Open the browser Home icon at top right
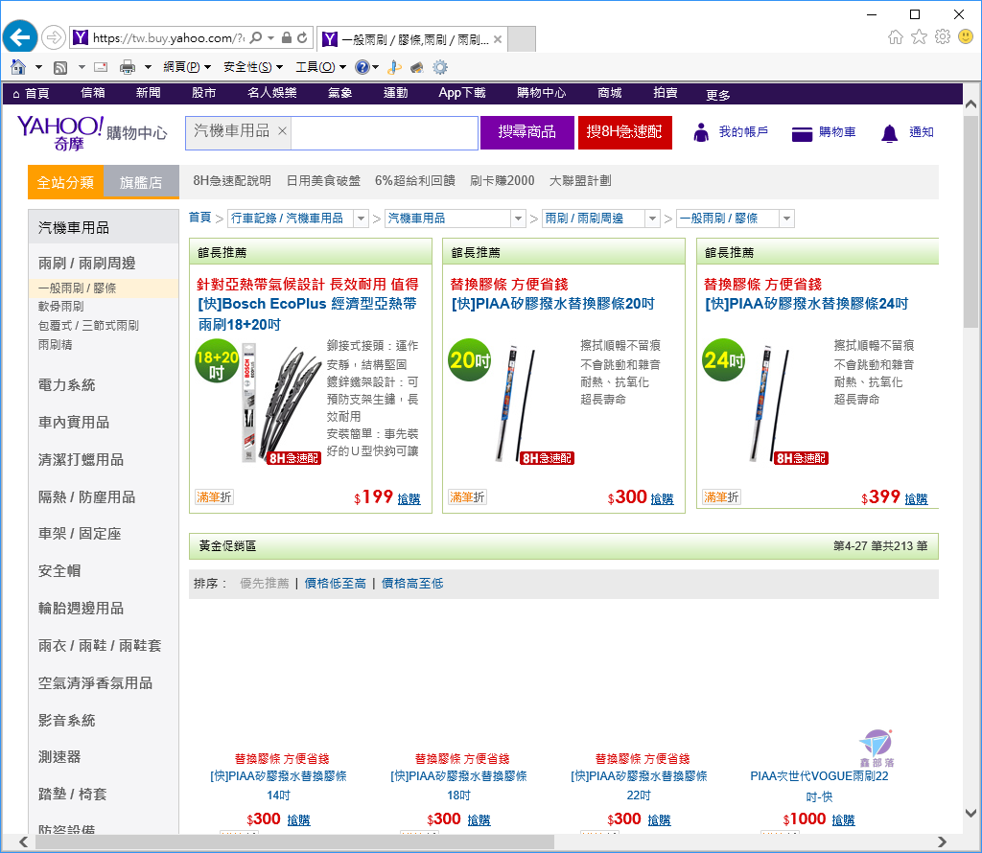 pos(896,37)
